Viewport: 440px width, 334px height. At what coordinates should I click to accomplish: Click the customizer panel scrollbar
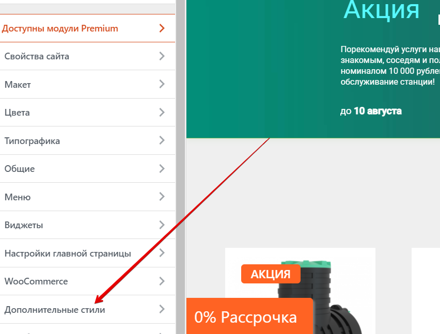[180, 167]
